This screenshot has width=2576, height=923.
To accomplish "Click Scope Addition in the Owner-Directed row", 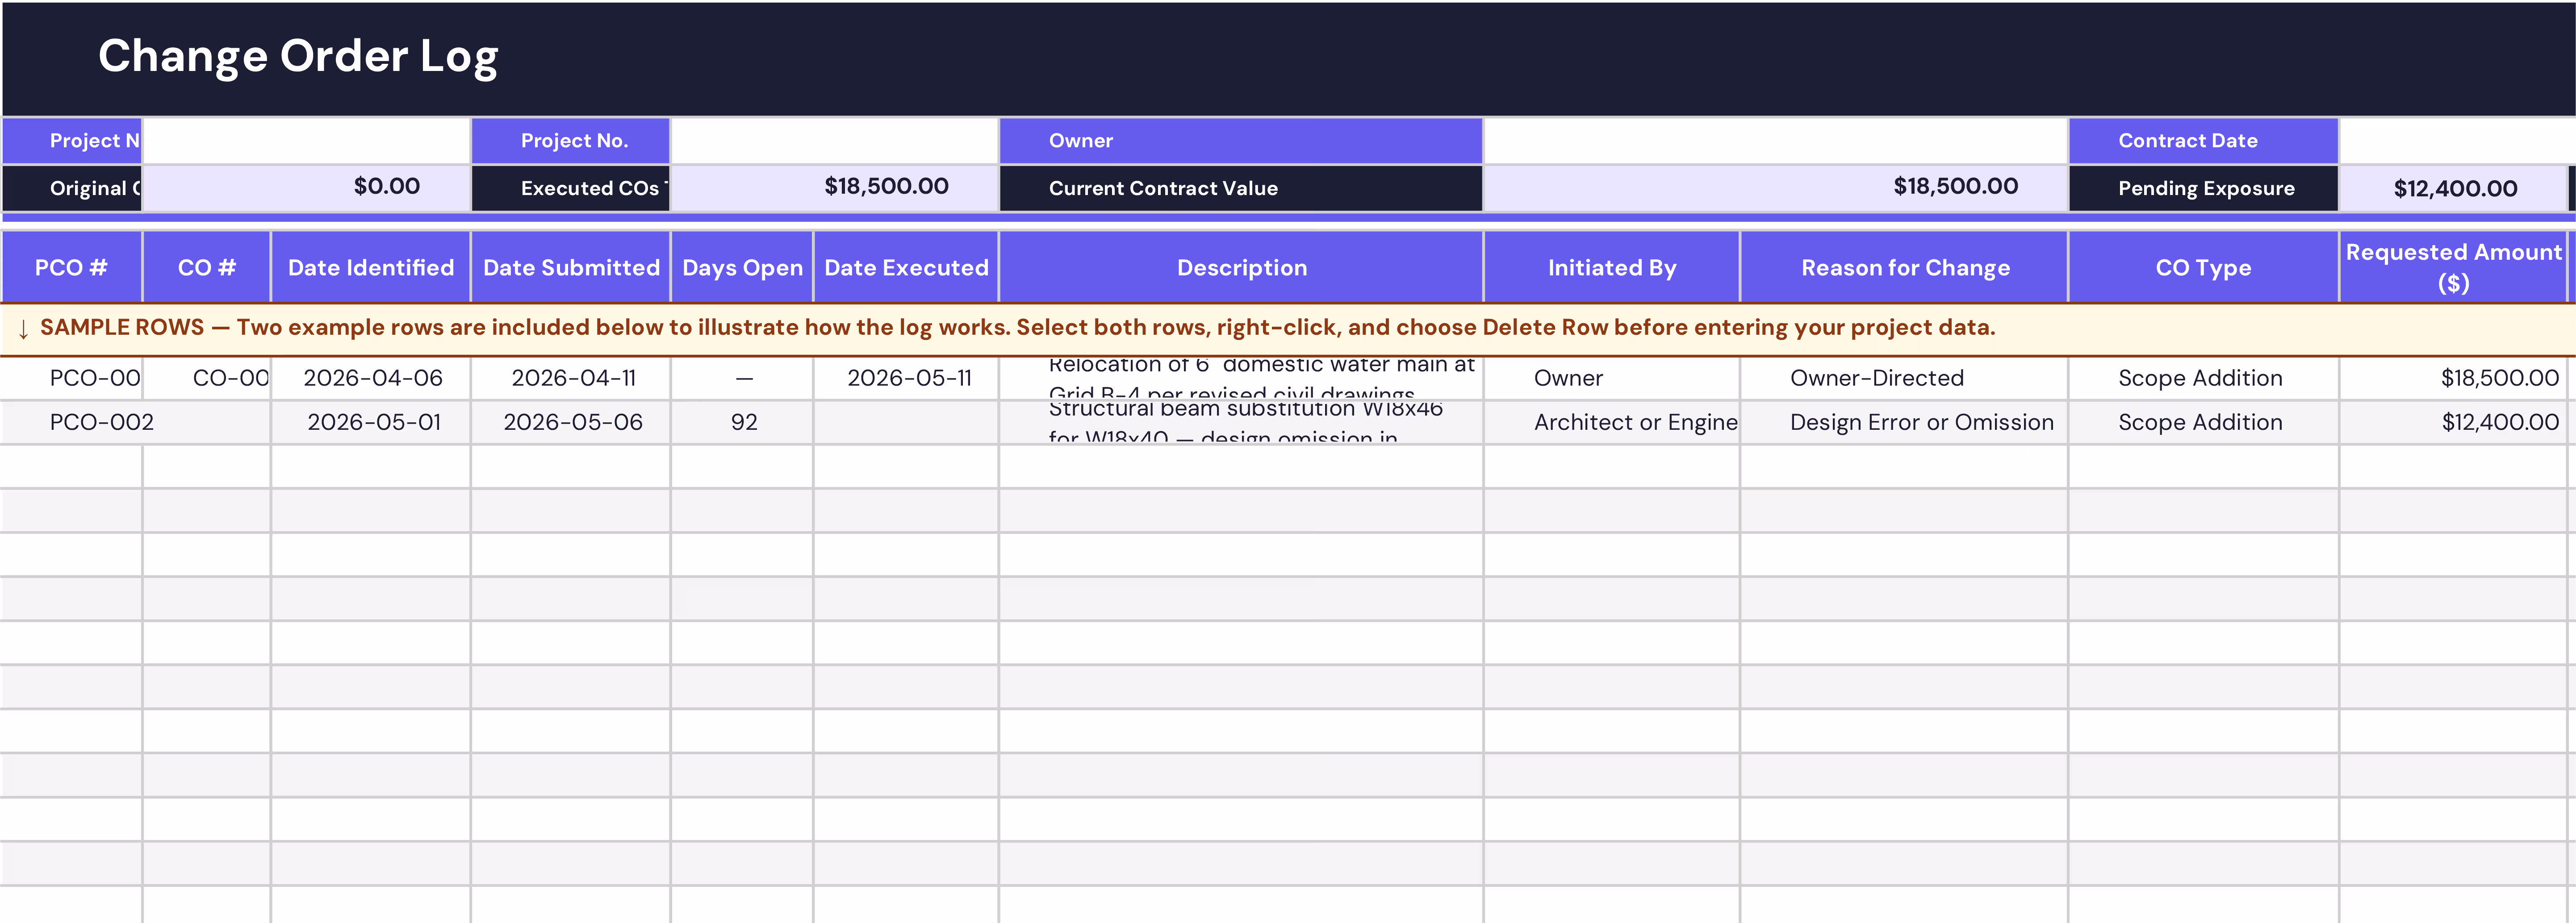I will [x=2203, y=378].
